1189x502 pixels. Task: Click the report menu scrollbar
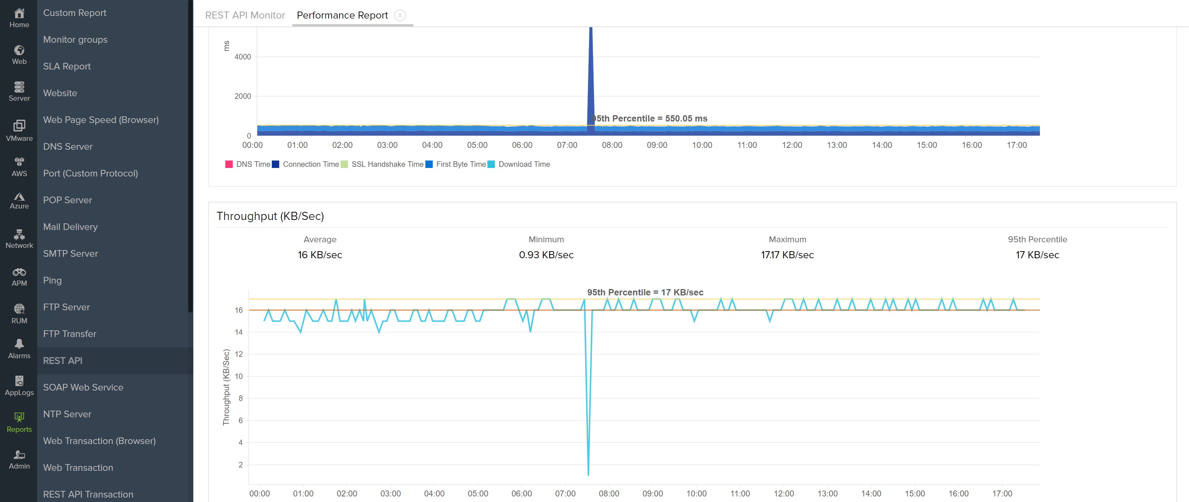190,157
